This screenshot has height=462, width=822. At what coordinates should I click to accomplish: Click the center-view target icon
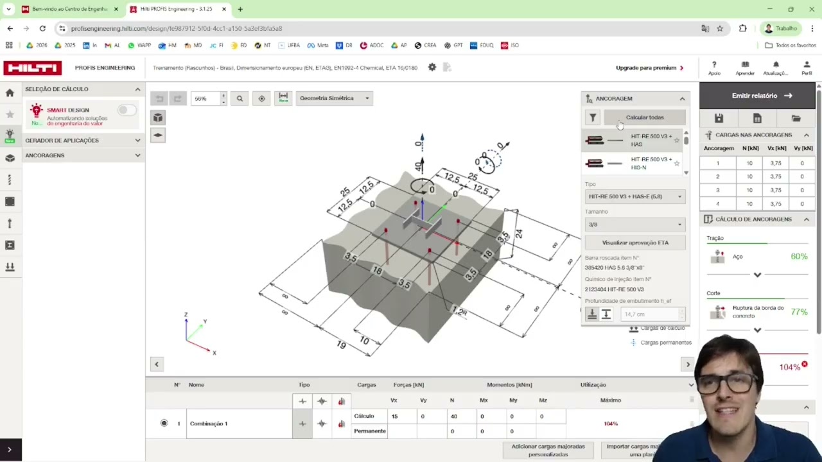click(261, 98)
